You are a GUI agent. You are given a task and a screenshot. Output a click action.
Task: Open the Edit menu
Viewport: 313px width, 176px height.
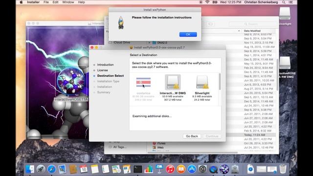(x=55, y=2)
